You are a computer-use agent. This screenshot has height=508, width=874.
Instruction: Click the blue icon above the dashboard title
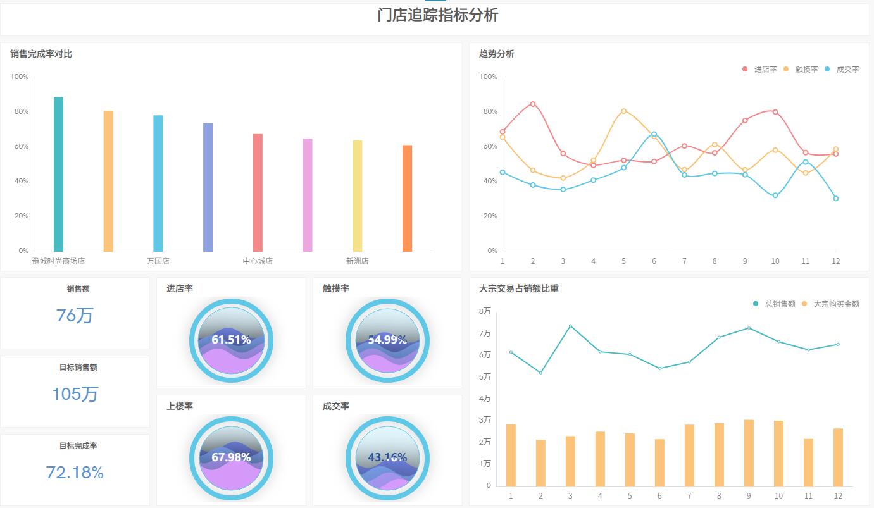point(435,3)
